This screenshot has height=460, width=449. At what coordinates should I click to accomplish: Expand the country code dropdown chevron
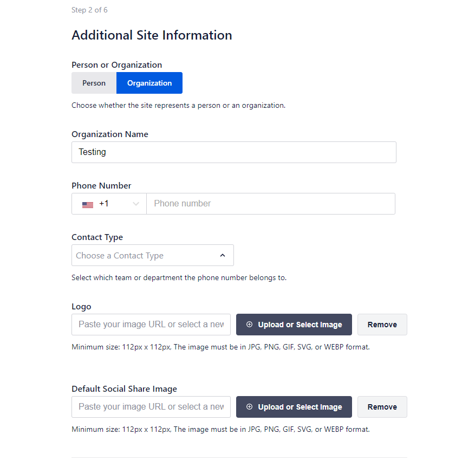click(x=135, y=204)
